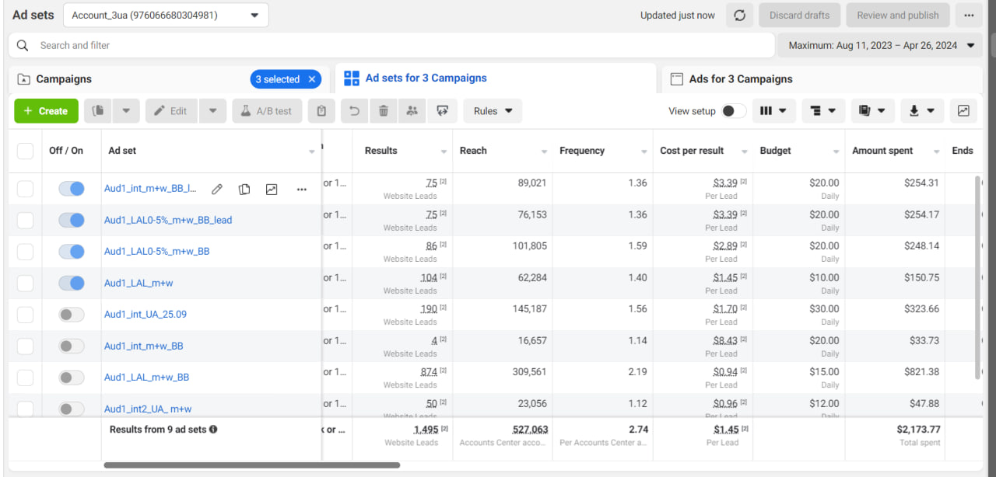
Task: Click the duplicate icon in the Aud1_int_m+w_BB_l row
Action: tap(244, 189)
